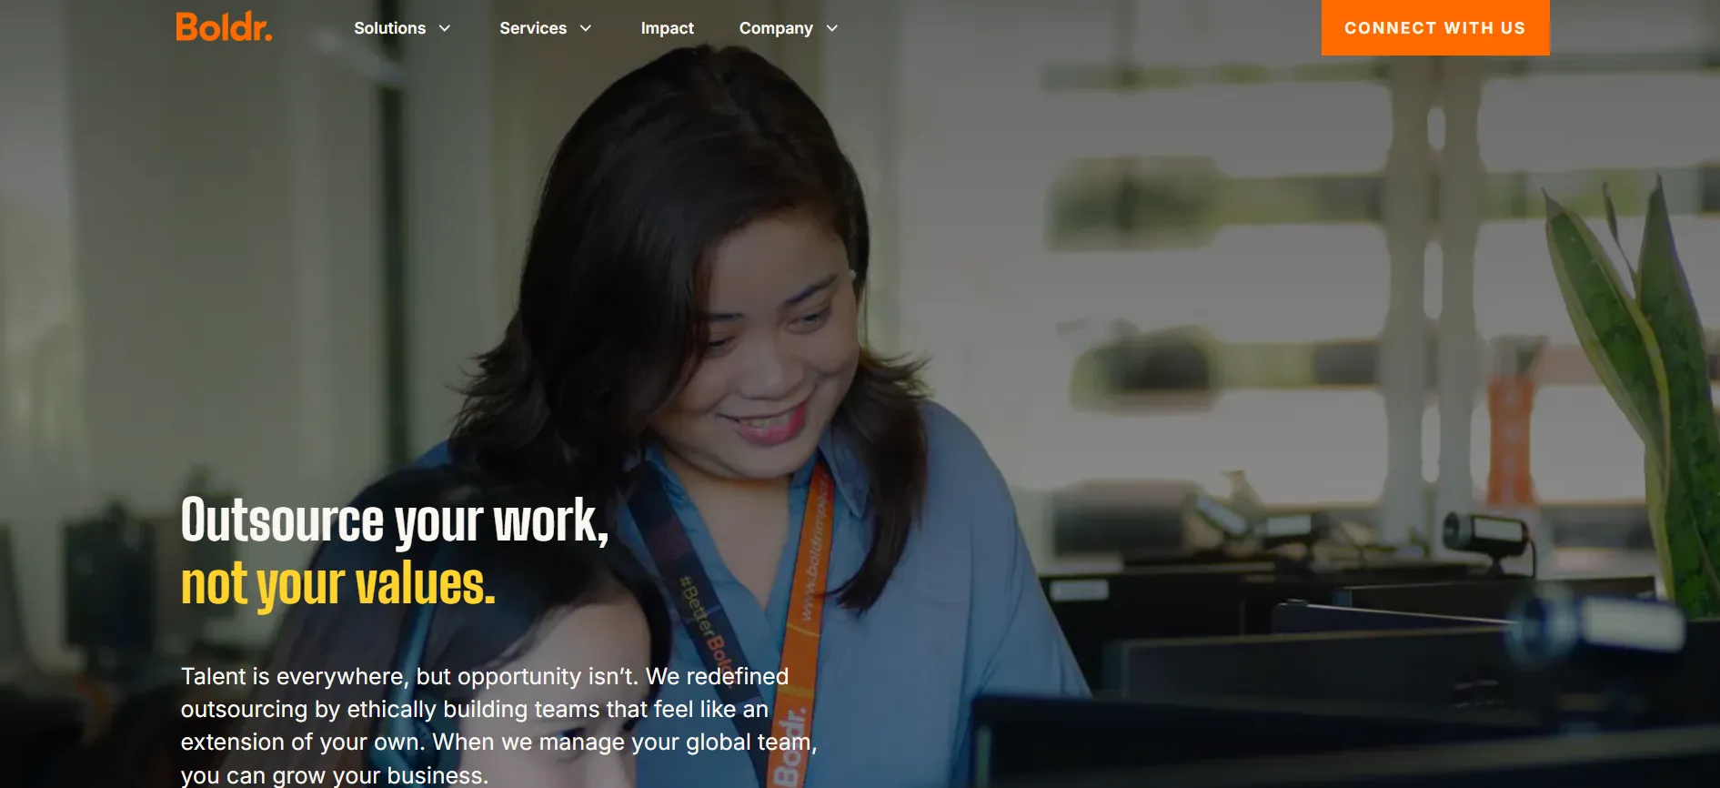Expand the chevron beside Solutions
1720x788 pixels.
[445, 28]
